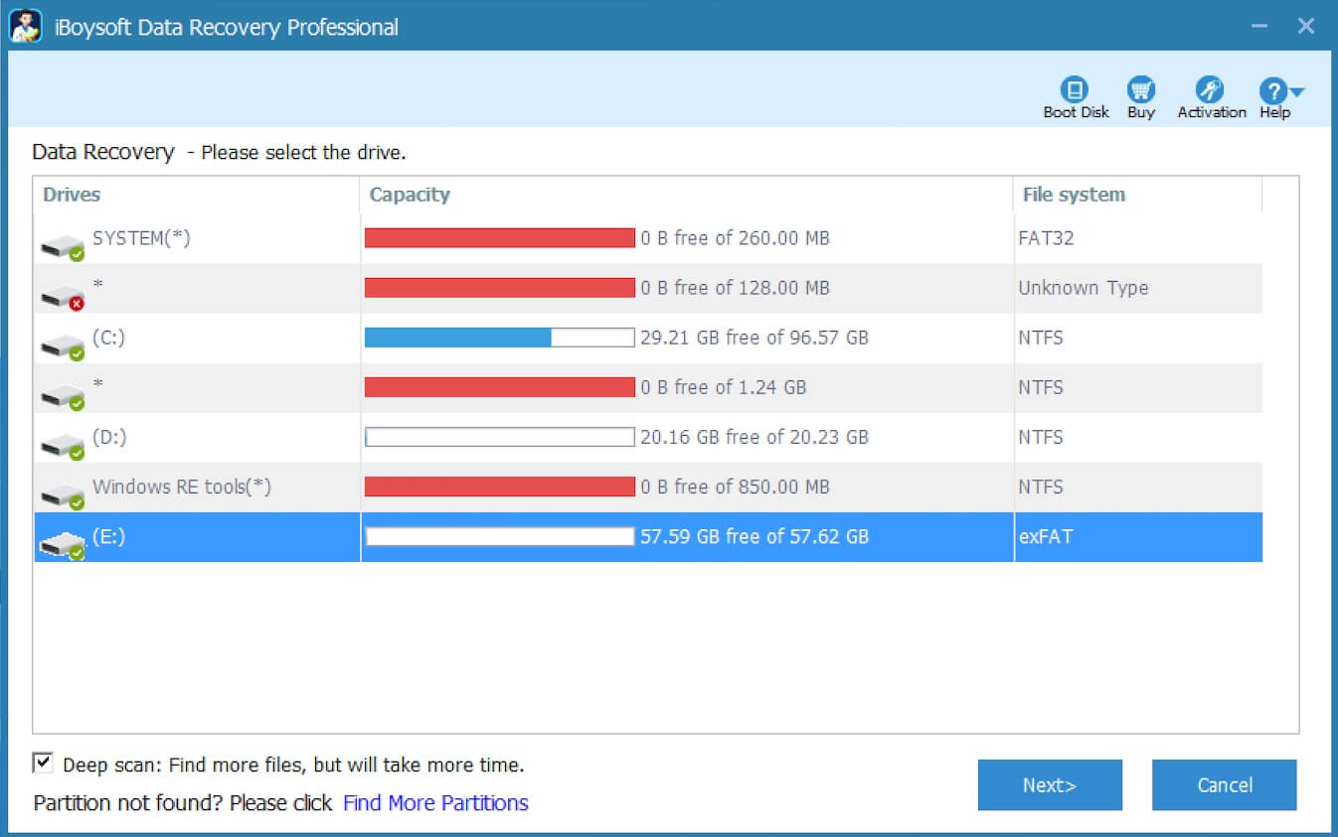Select the Capacity column header
The width and height of the screenshot is (1338, 837).
click(410, 195)
